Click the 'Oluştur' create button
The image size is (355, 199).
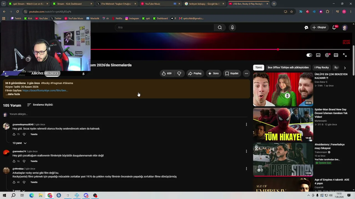(x=319, y=27)
